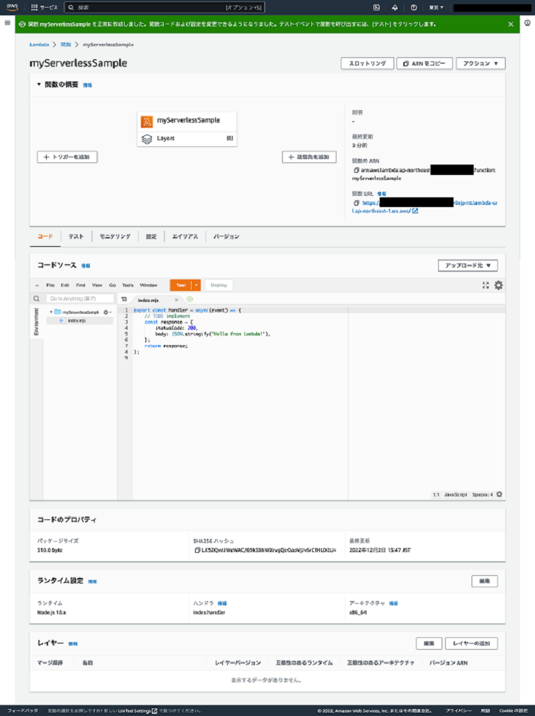Click the AWS logo home icon
Screen dimensions: 535x716
(13, 7)
